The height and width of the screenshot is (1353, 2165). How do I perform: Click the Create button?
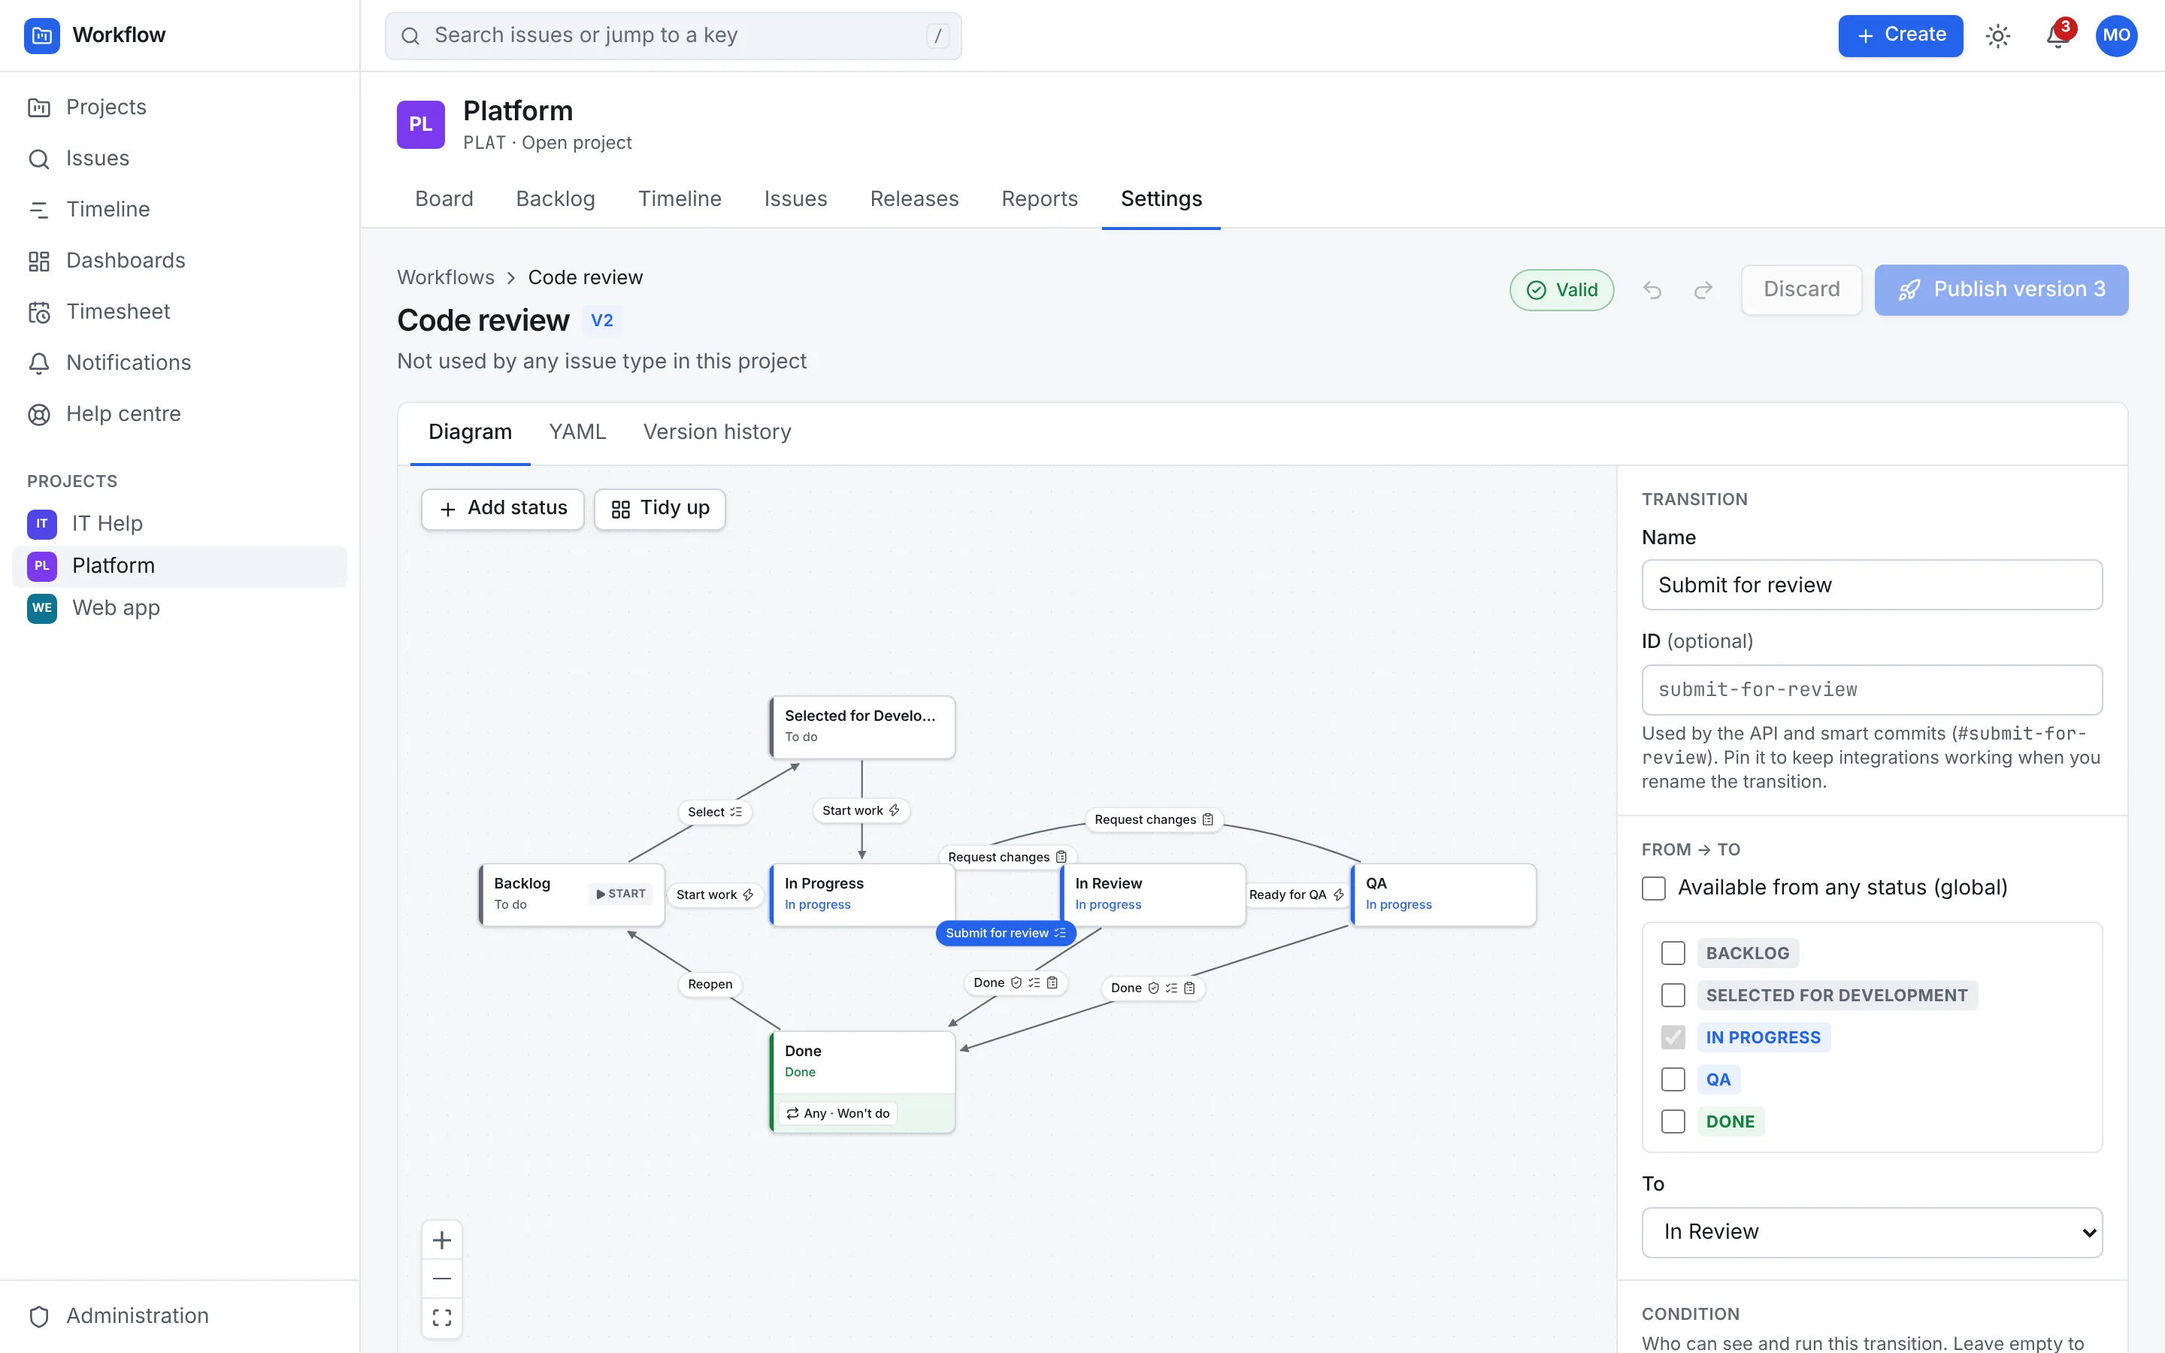tap(1900, 36)
